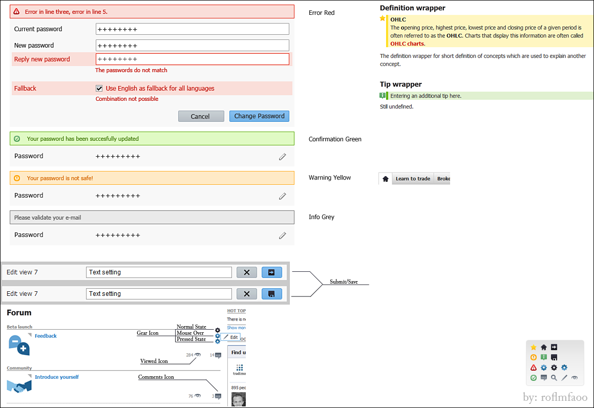
Task: Click the green info bubble in the icon palette
Action: [x=544, y=357]
